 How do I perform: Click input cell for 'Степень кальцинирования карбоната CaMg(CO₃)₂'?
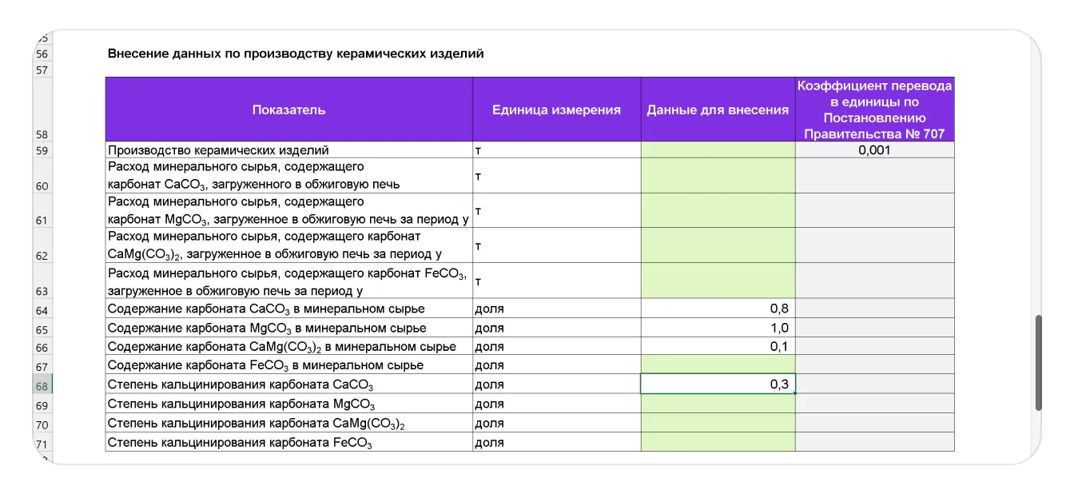tap(718, 423)
